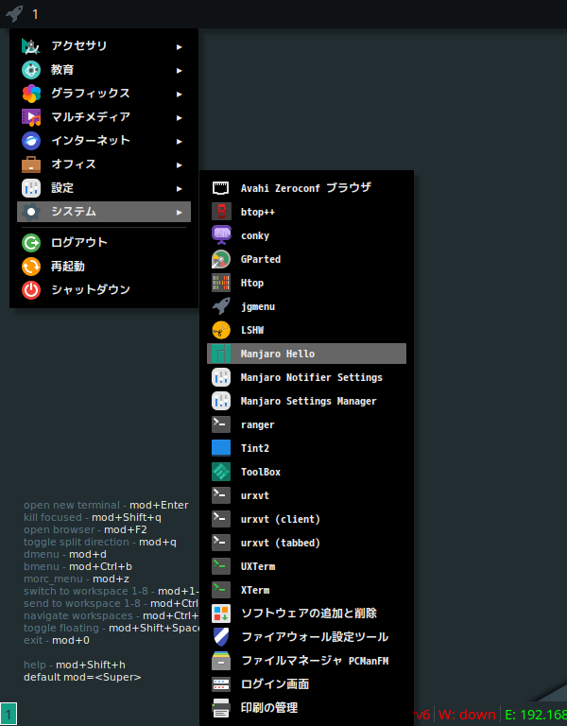Viewport: 567px width, 726px height.
Task: Open the 教育 category
Action: point(104,69)
